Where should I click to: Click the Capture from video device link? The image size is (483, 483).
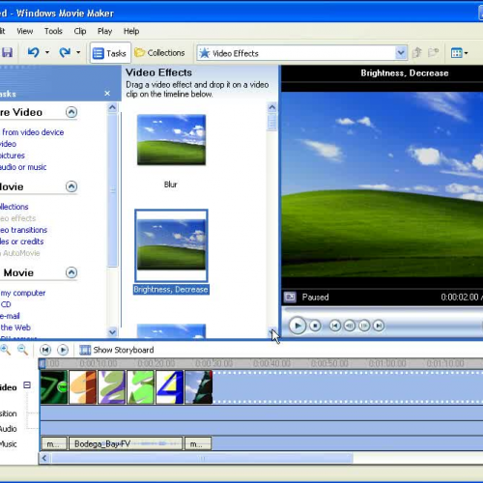(x=32, y=132)
